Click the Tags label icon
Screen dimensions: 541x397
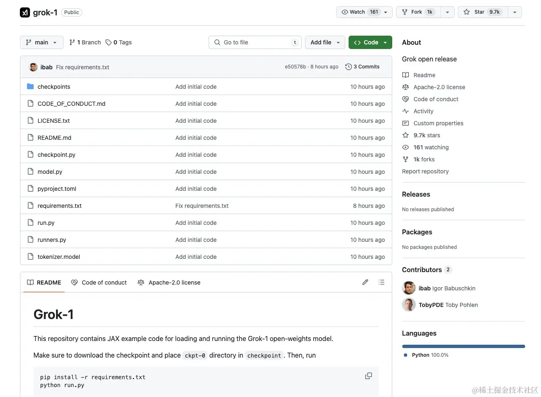point(108,42)
